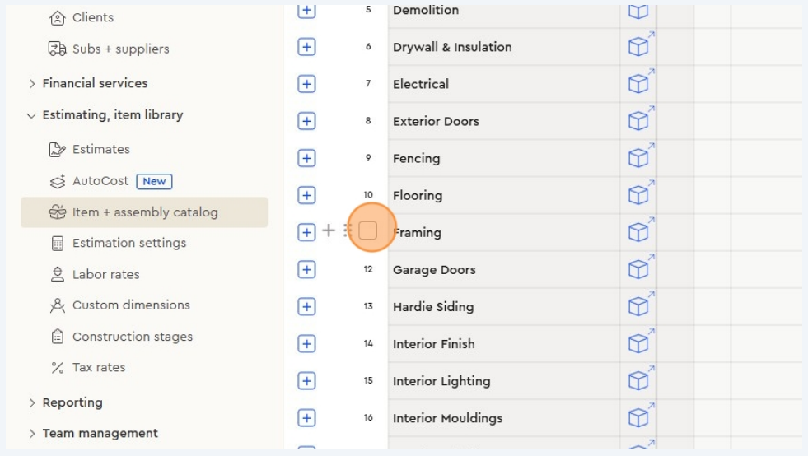Click the Hardie Siding cube icon

coord(638,306)
